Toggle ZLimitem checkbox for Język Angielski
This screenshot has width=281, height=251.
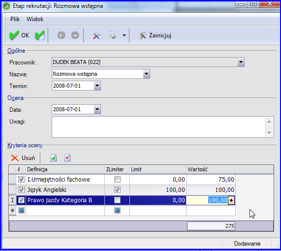[x=118, y=189]
